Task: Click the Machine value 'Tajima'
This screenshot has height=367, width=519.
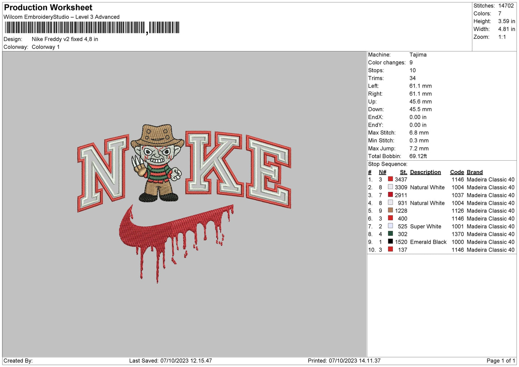Action: [x=418, y=55]
